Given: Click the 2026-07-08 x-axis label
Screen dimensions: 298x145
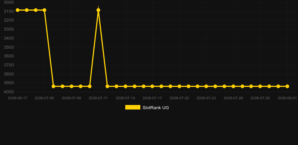Looking at the screenshot, I should click(x=71, y=98).
